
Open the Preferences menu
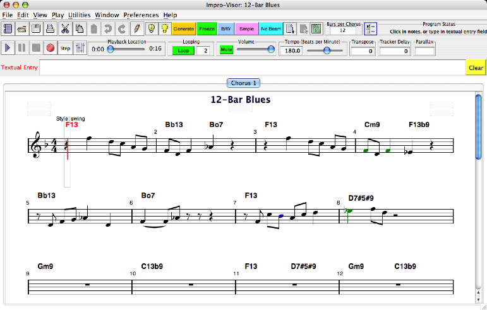141,15
